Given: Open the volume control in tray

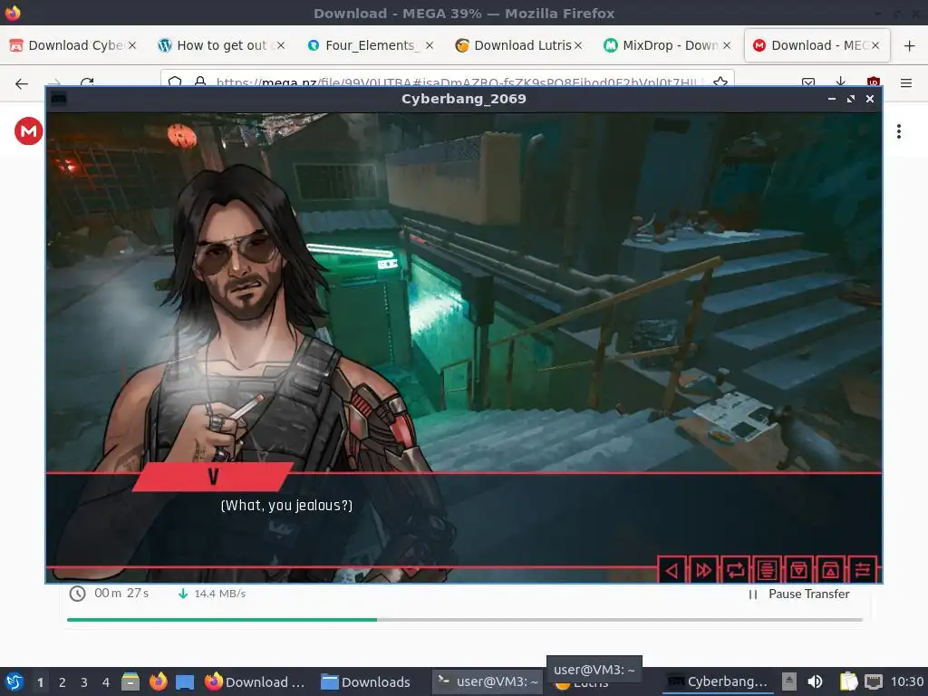Looking at the screenshot, I should 815,681.
